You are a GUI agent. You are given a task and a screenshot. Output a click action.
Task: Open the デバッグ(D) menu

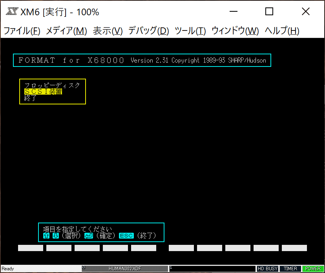(x=149, y=31)
